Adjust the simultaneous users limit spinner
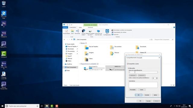 coord(157,78)
